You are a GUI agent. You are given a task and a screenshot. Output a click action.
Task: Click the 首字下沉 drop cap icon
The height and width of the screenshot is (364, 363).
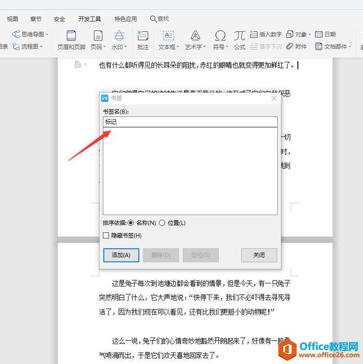(x=254, y=46)
